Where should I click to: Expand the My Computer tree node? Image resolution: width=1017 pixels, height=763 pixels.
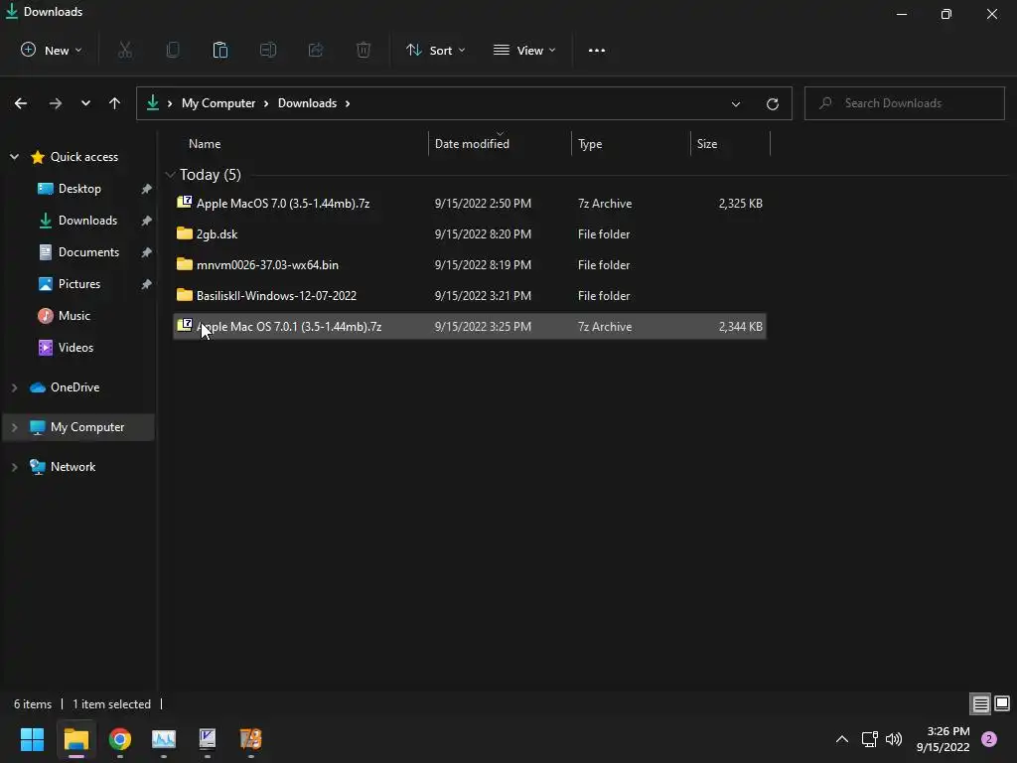(14, 427)
